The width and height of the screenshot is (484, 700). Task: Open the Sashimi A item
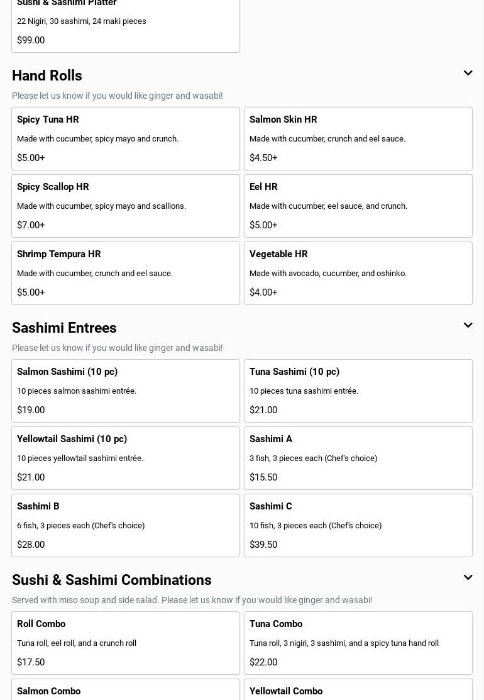(x=358, y=458)
